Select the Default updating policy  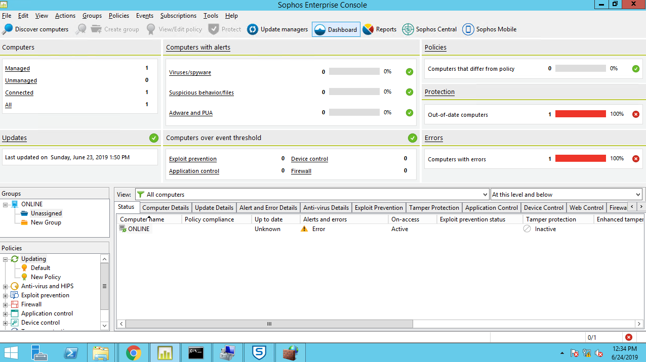click(41, 268)
